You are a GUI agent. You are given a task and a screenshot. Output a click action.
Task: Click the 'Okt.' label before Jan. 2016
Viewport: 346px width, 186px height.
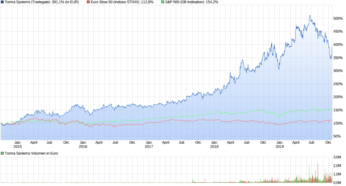coord(67,143)
